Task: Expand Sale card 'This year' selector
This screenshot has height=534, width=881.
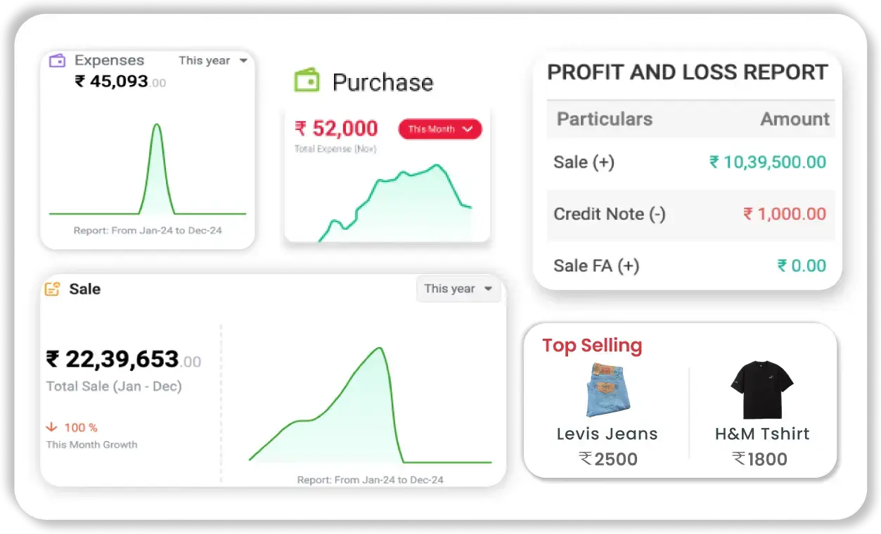Action: [x=458, y=289]
